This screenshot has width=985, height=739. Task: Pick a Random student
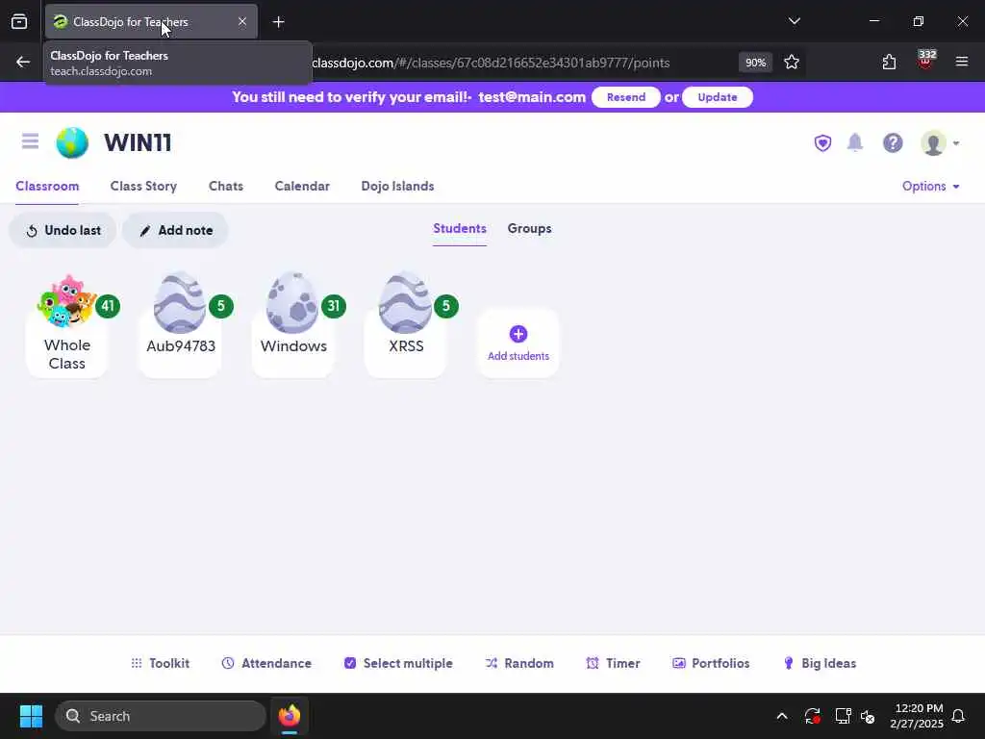(x=518, y=663)
